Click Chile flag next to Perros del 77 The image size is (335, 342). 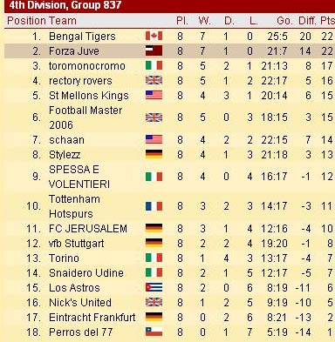point(154,332)
